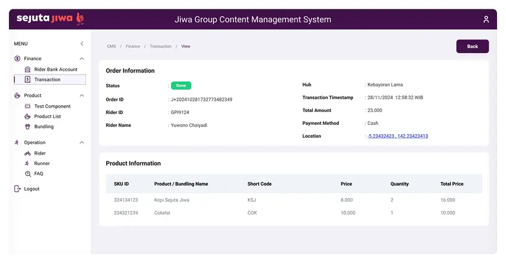Image resolution: width=506 pixels, height=263 pixels.
Task: Click the Rider motorcycle icon
Action: point(28,153)
